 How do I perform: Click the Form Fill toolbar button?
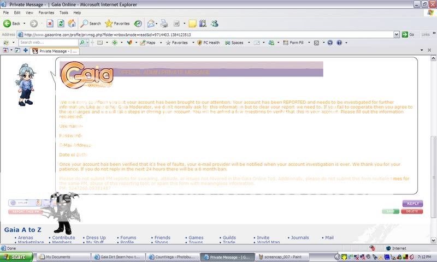click(x=293, y=43)
